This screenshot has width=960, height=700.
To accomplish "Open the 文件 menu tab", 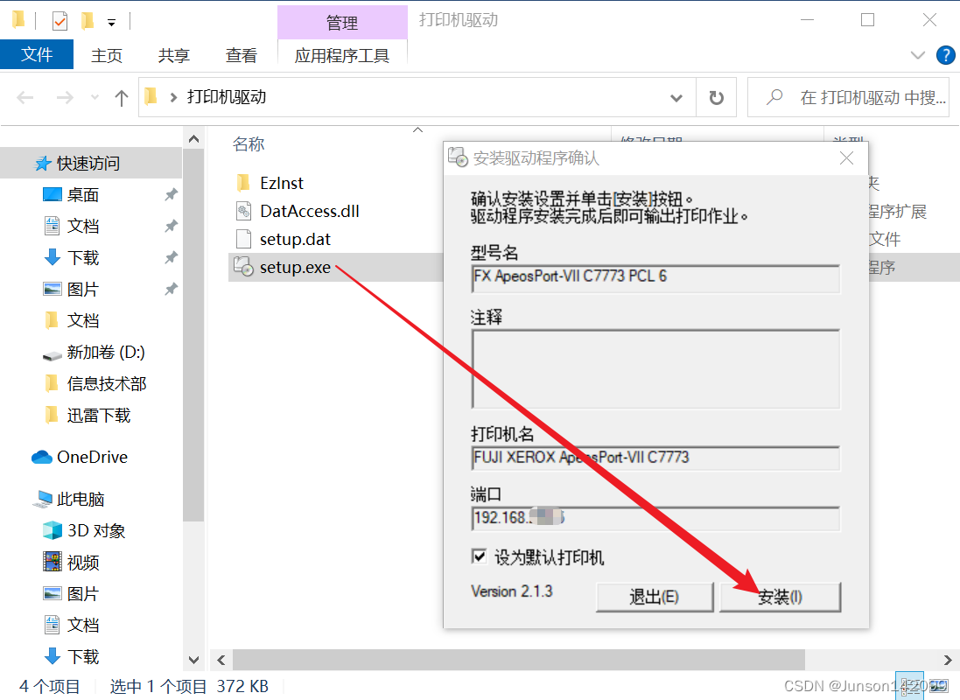I will pyautogui.click(x=37, y=55).
